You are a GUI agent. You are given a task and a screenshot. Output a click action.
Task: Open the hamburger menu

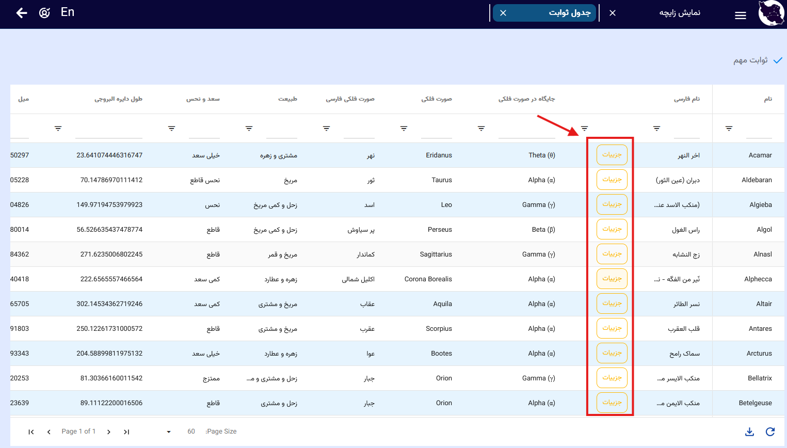[x=740, y=15]
